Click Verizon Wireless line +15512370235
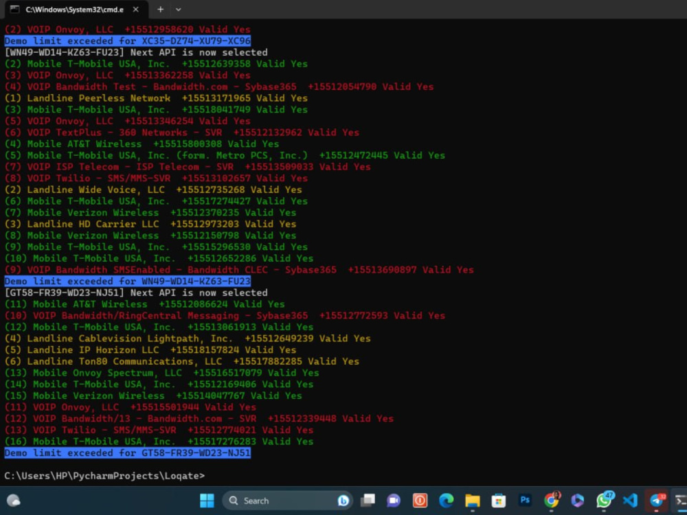This screenshot has height=515, width=687. 150,212
